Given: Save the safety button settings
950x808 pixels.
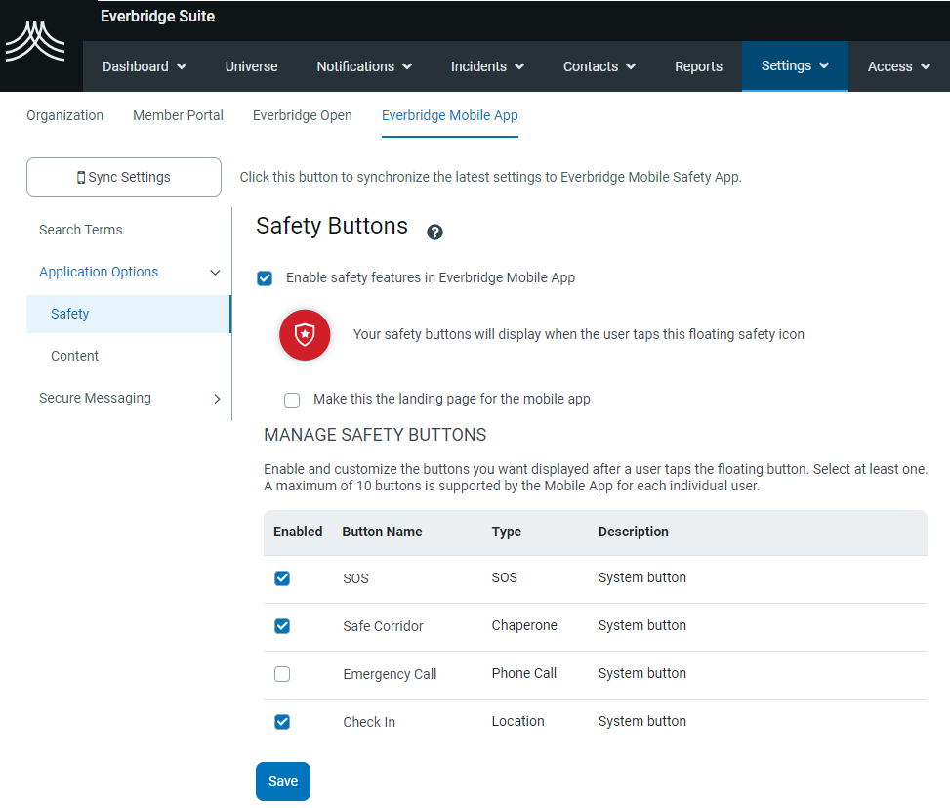Looking at the screenshot, I should click(283, 782).
